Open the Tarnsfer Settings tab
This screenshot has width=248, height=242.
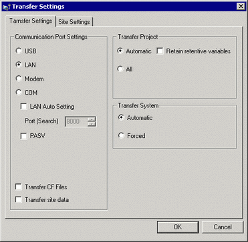(31, 21)
